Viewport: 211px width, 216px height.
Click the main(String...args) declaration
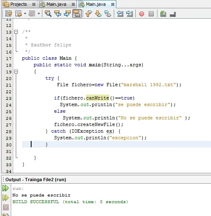click(x=116, y=65)
